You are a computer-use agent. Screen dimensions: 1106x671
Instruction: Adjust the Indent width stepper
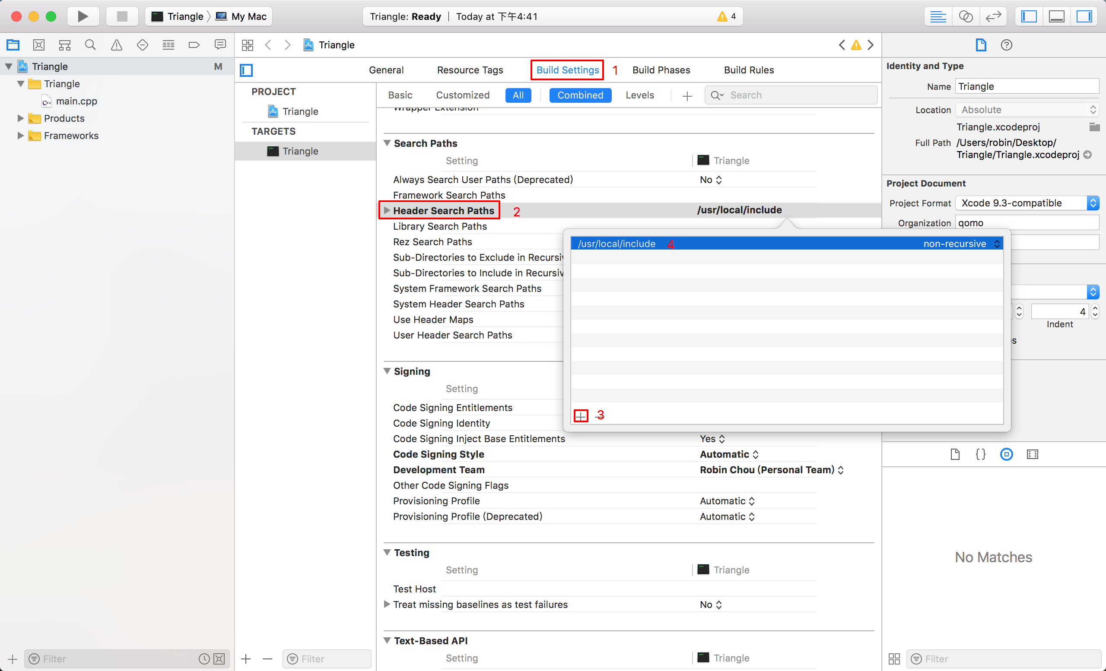[x=1095, y=311]
